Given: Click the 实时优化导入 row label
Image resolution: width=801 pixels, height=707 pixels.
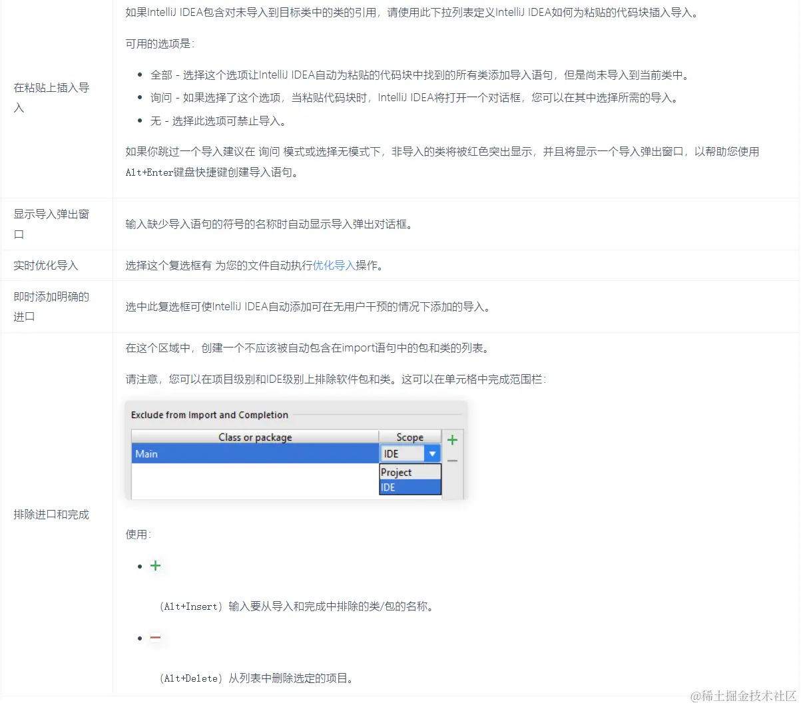Looking at the screenshot, I should coord(46,266).
